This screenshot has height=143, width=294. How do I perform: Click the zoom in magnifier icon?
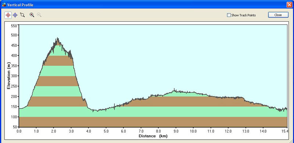point(32,15)
